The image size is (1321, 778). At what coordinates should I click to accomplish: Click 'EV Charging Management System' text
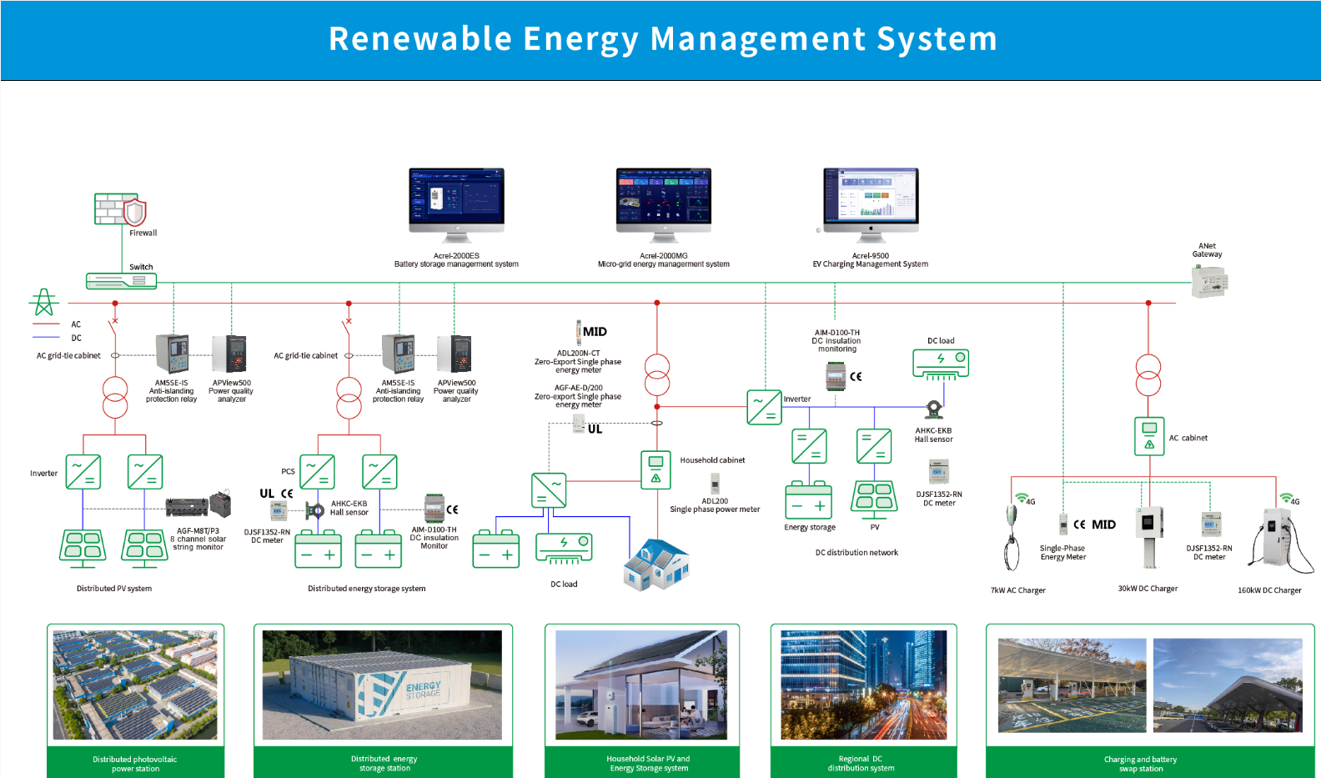pyautogui.click(x=871, y=264)
